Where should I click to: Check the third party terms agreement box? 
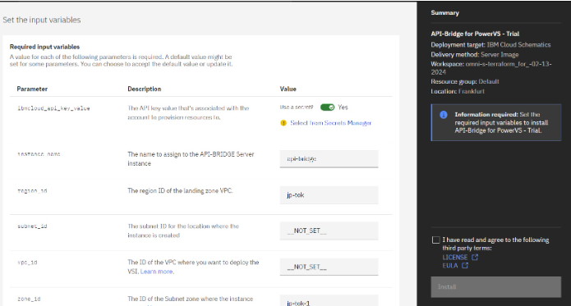coord(435,240)
